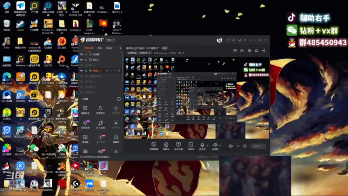Viewport: 348px width, 196px height.
Task: Switch to the active orange scene tab
Action: pos(89,48)
